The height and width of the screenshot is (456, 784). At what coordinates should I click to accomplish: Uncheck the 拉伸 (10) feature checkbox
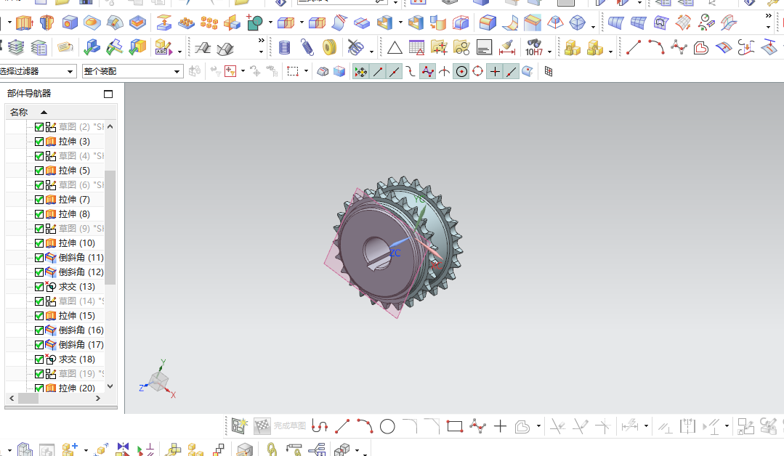pos(39,243)
